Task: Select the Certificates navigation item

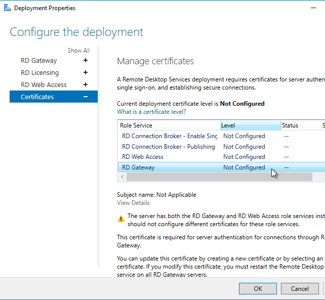Action: [37, 97]
